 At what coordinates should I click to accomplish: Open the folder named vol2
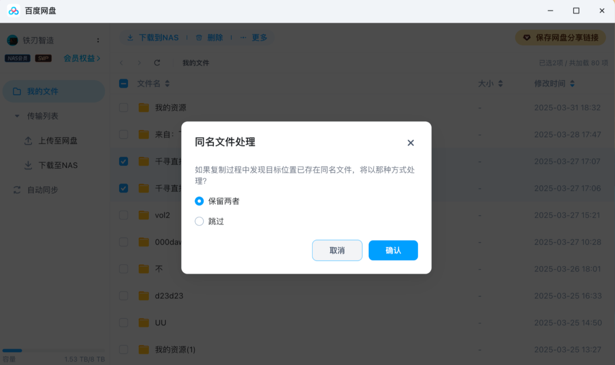click(x=162, y=215)
